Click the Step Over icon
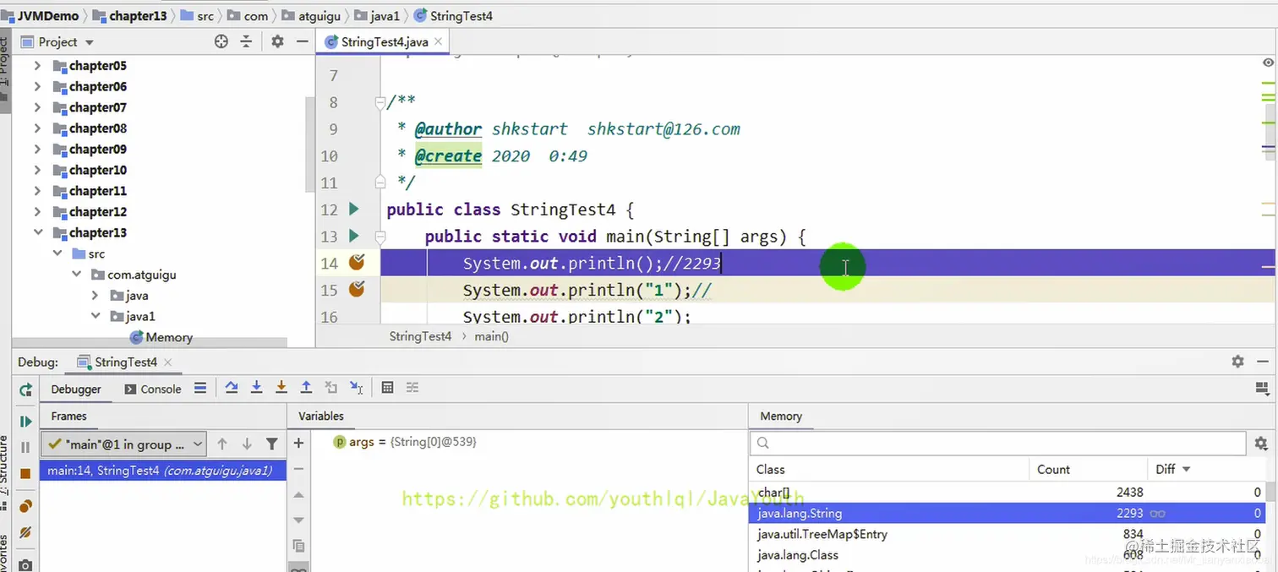This screenshot has width=1278, height=572. [231, 388]
